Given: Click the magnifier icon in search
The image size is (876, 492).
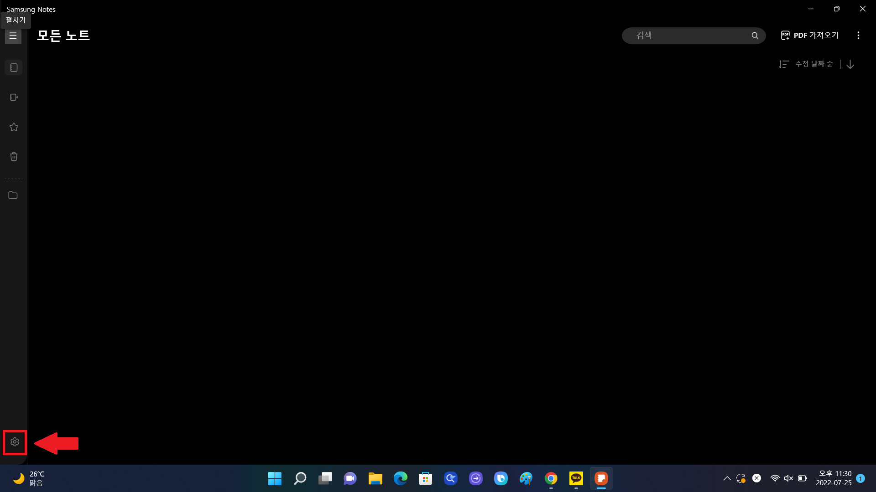Looking at the screenshot, I should point(755,36).
